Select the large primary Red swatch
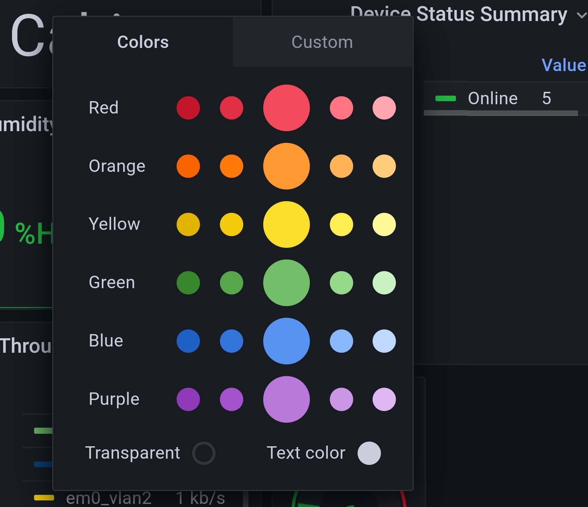 pyautogui.click(x=286, y=108)
